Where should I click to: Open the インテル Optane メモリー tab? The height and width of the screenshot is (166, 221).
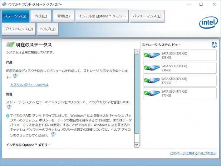click(x=102, y=16)
